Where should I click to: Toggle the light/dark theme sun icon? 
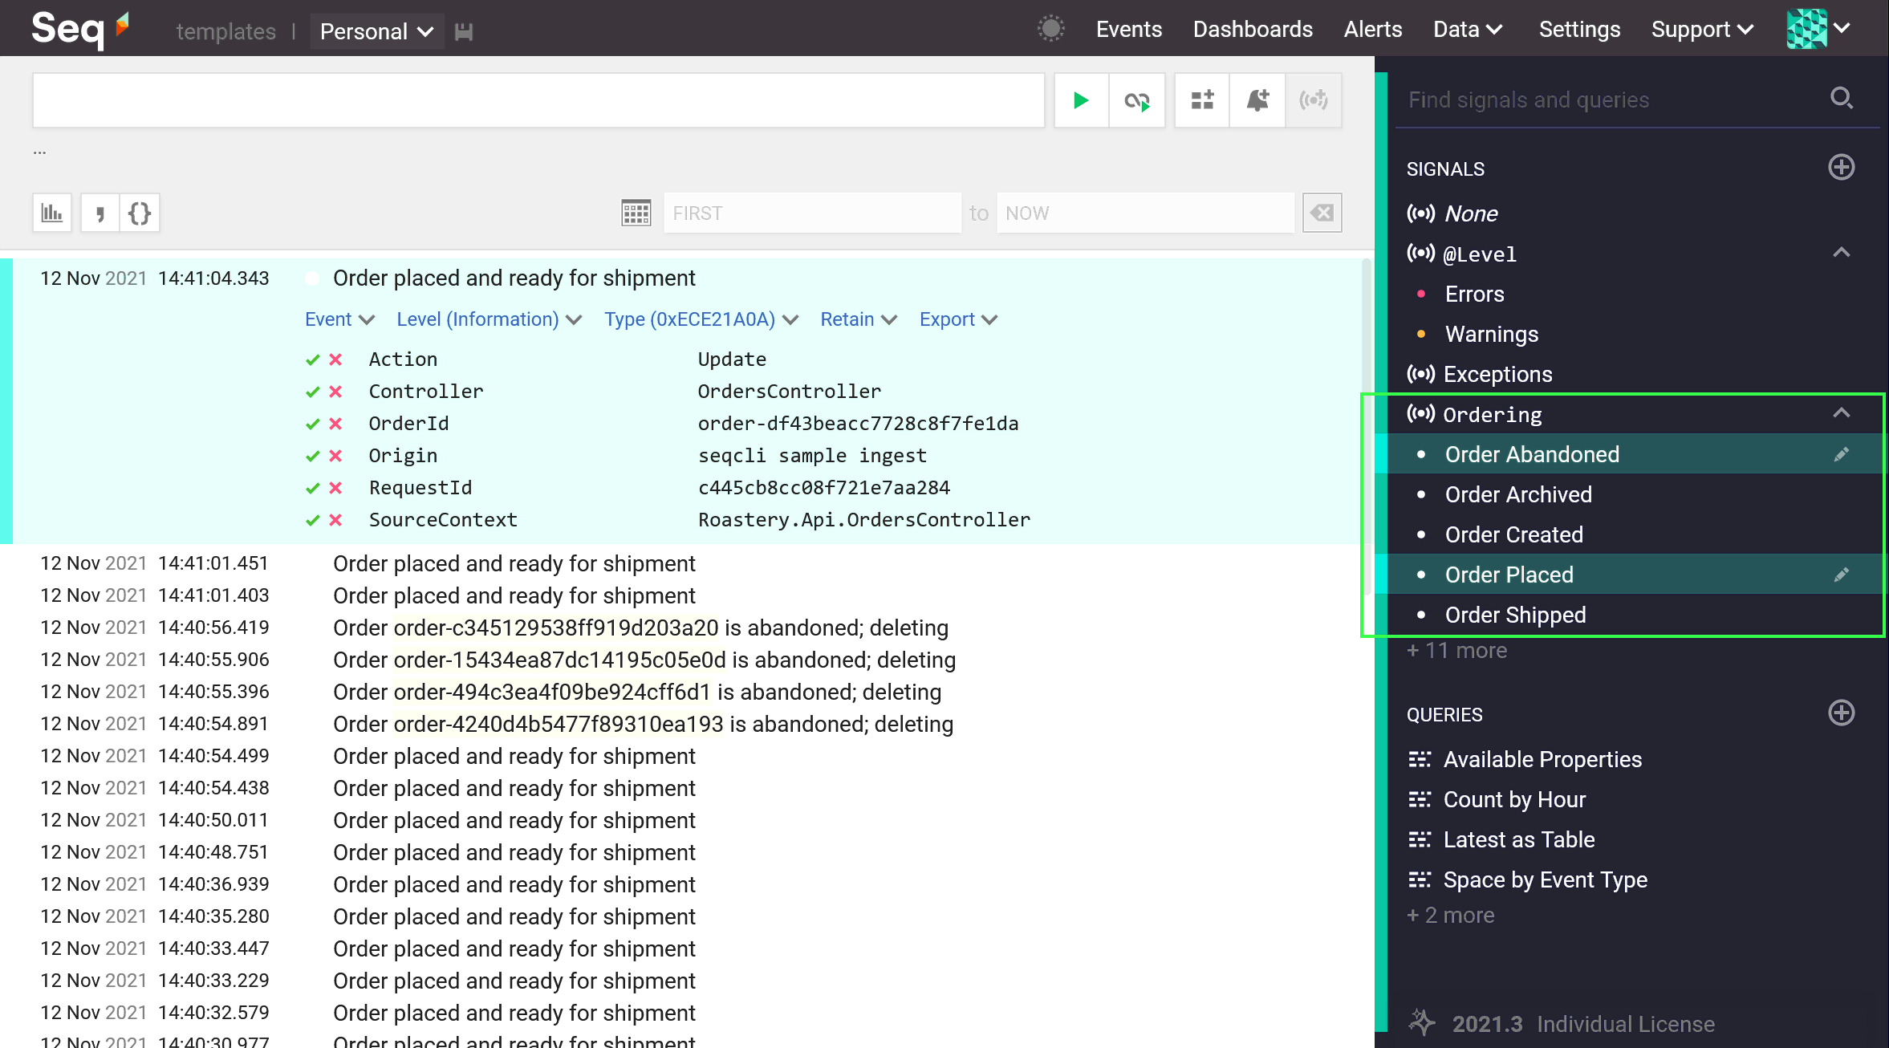click(1050, 29)
